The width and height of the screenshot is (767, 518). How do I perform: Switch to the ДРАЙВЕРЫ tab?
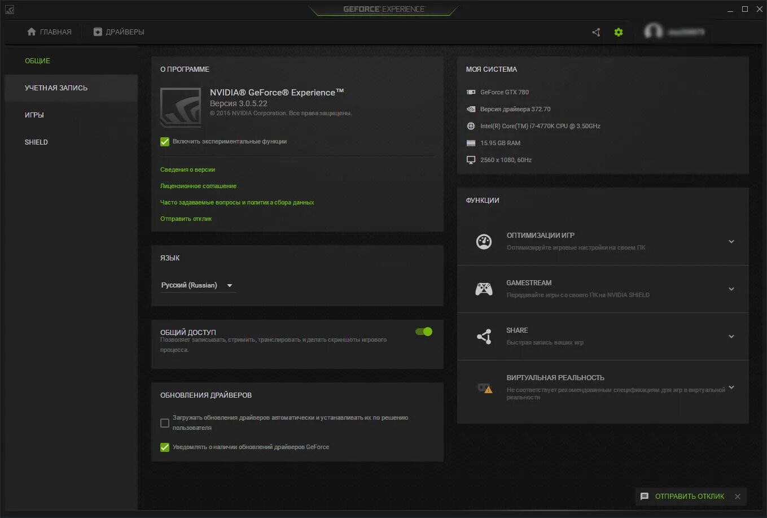119,32
